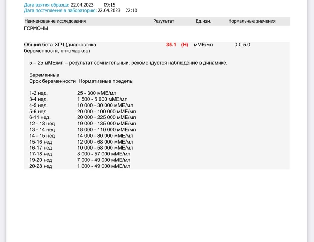Screen dimensions: 314x242
Task: Select the '5-6 нед.' row
Action: [83, 111]
